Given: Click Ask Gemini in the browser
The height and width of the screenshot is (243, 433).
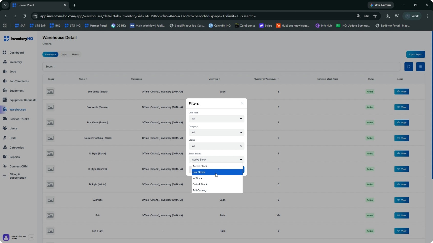Looking at the screenshot, I should pyautogui.click(x=381, y=5).
